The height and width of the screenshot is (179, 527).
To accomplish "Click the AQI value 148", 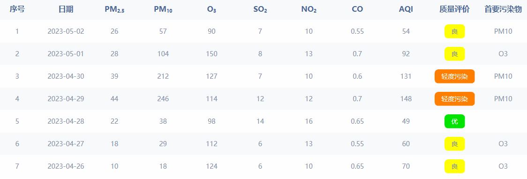I will click(406, 99).
